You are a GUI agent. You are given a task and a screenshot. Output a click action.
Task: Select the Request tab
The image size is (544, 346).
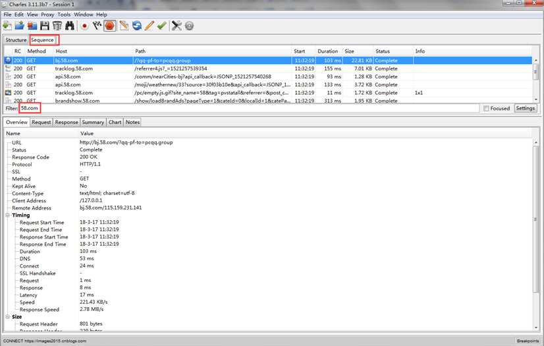pyautogui.click(x=41, y=122)
